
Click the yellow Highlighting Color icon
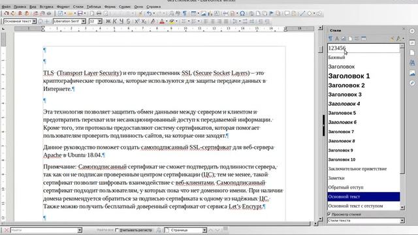pos(171,22)
